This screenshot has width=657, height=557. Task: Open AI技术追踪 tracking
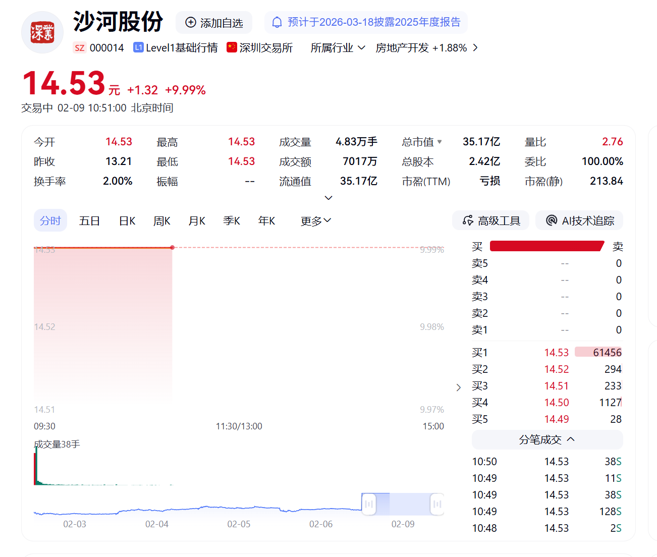(579, 220)
